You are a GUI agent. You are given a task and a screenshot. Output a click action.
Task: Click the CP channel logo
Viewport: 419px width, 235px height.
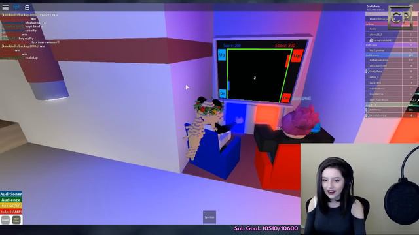point(400,18)
